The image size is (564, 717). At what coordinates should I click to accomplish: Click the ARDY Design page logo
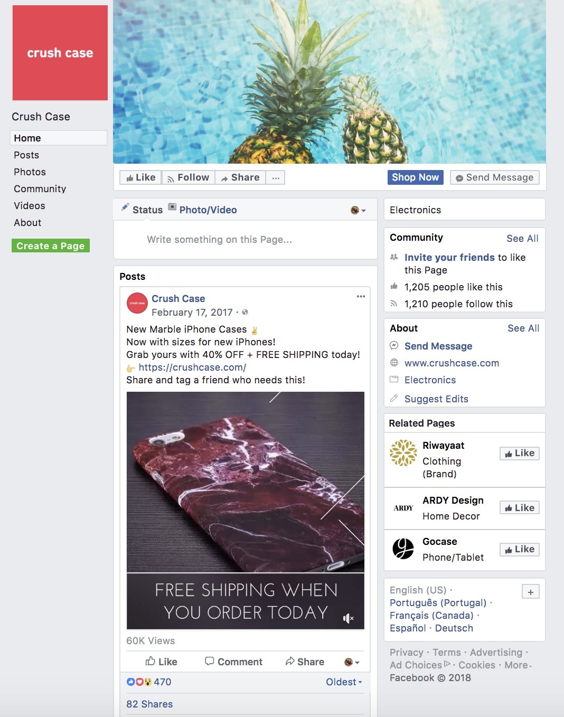[403, 508]
